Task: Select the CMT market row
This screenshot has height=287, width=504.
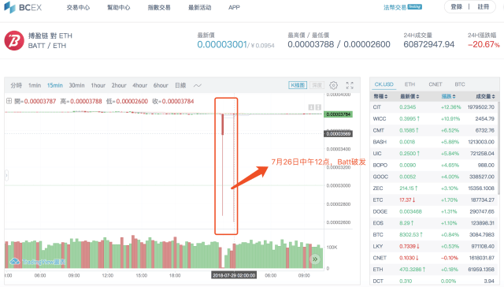Action: pos(434,130)
